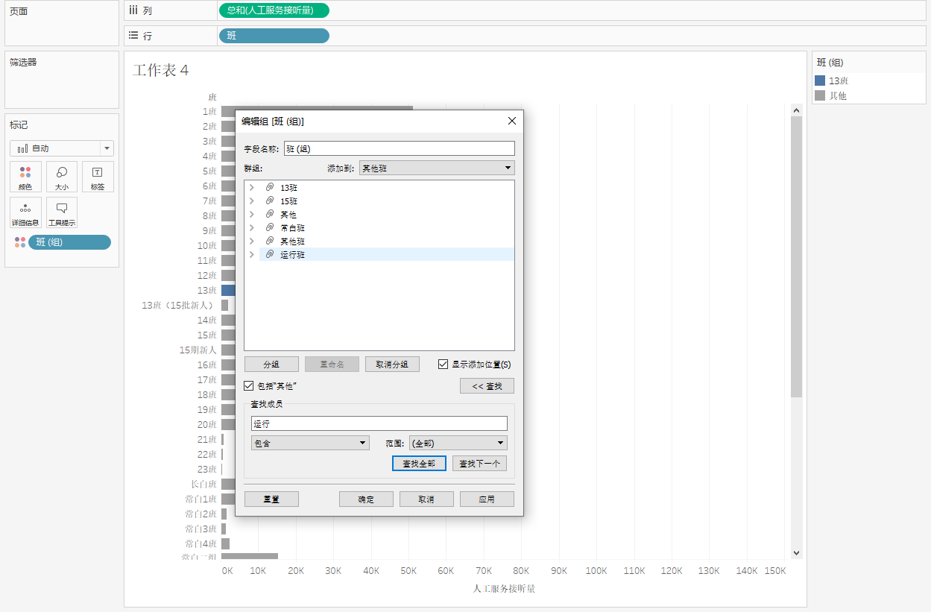Expand the 常白班 group
The width and height of the screenshot is (931, 612).
point(252,227)
